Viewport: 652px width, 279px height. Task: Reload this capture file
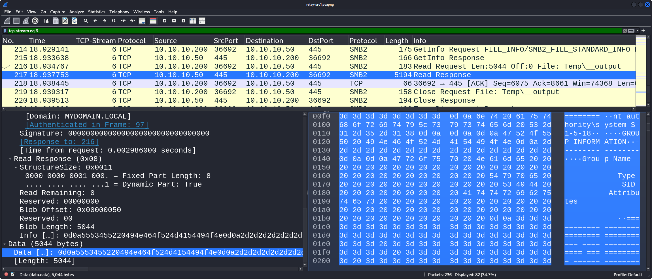click(75, 21)
